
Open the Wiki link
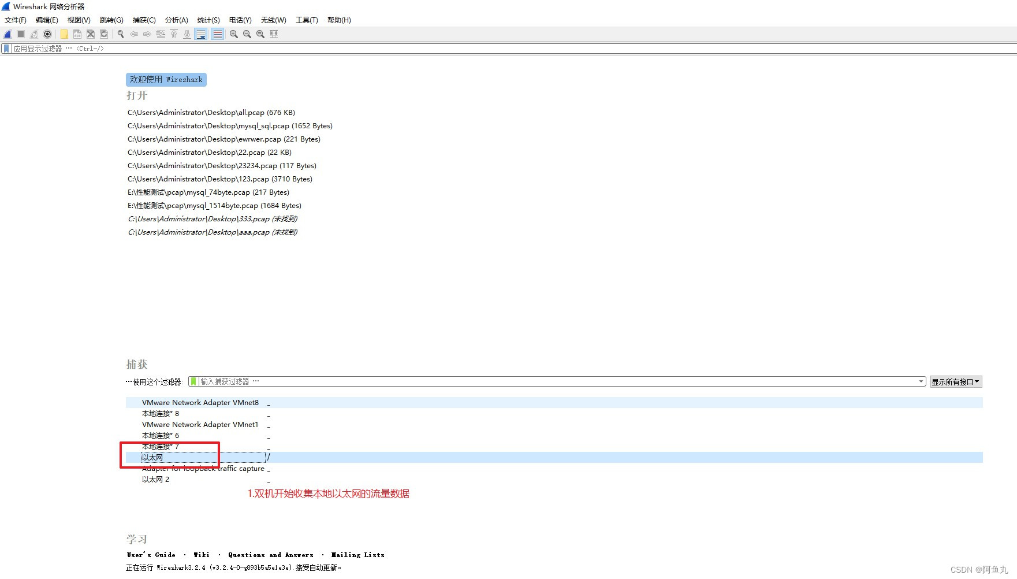pyautogui.click(x=201, y=555)
